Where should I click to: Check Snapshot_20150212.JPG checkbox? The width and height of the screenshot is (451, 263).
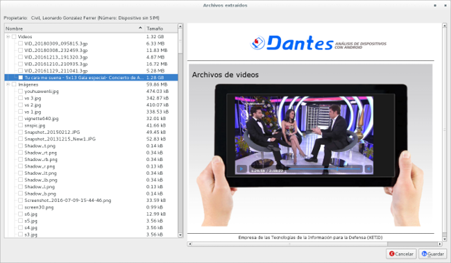pyautogui.click(x=20, y=132)
